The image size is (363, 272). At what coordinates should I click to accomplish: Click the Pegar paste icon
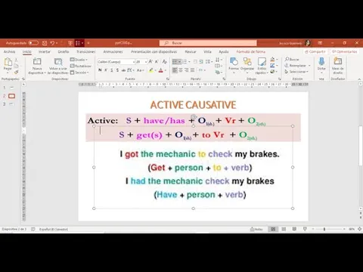coord(8,62)
